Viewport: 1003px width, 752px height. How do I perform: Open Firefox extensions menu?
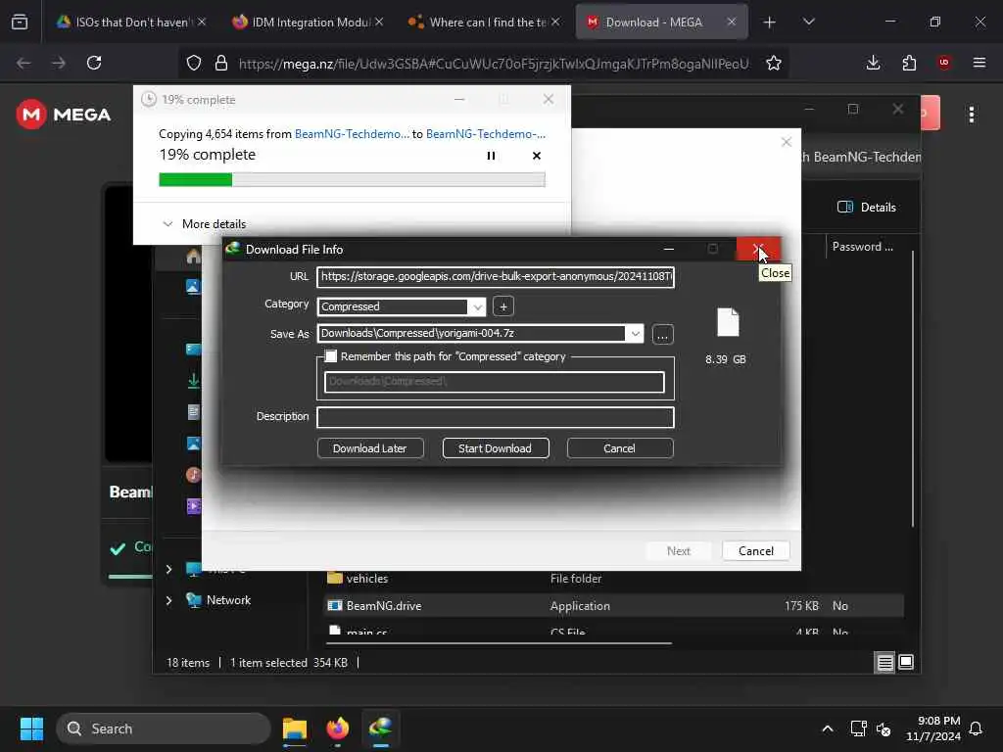[909, 63]
